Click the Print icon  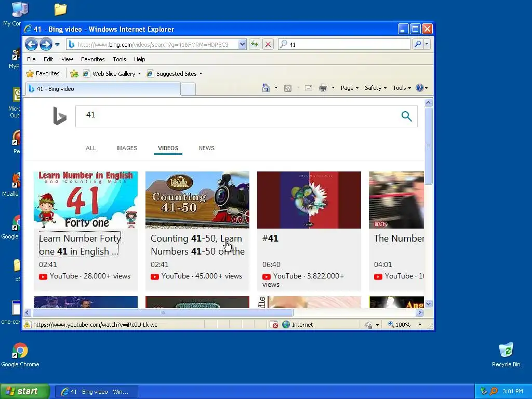pyautogui.click(x=323, y=88)
